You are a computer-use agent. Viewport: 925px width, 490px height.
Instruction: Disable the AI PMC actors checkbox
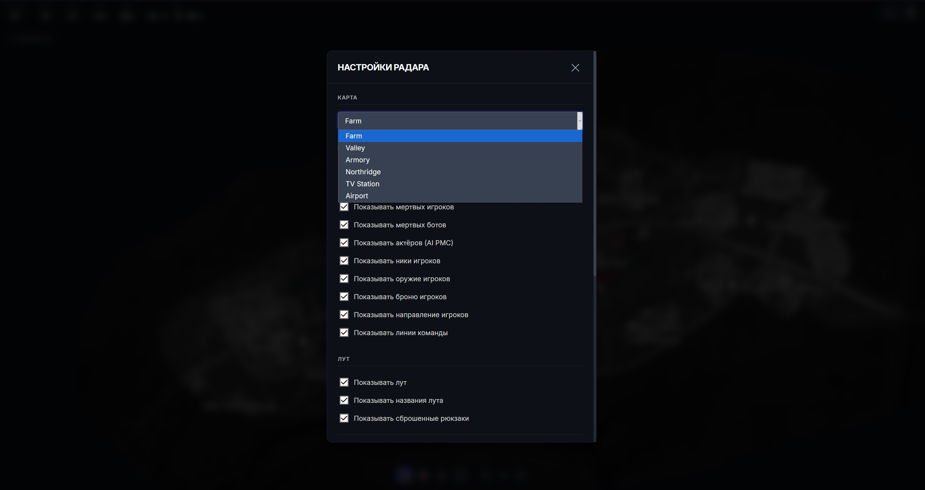point(344,243)
